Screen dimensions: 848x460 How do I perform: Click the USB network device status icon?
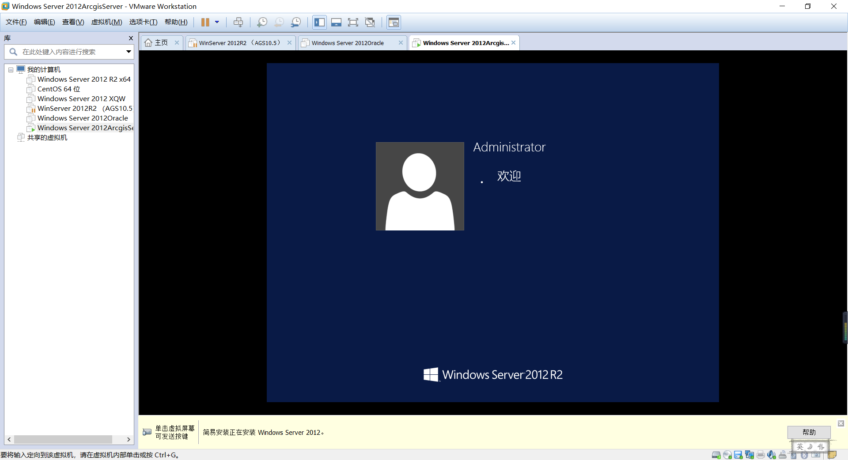(x=783, y=455)
